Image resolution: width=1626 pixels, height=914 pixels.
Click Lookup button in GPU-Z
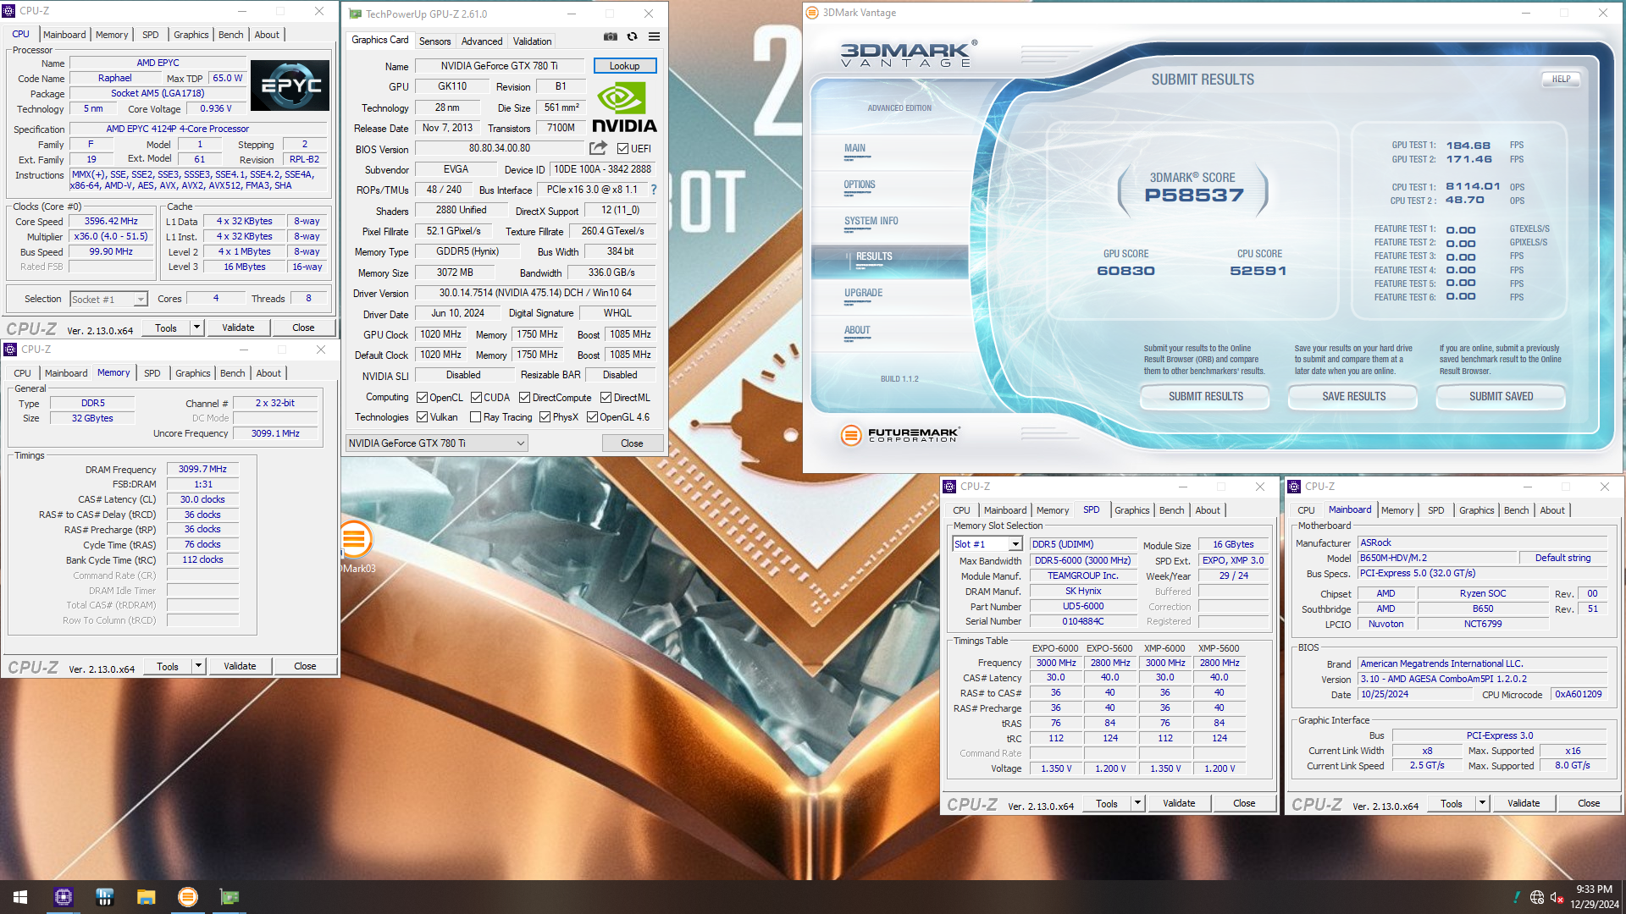point(625,65)
